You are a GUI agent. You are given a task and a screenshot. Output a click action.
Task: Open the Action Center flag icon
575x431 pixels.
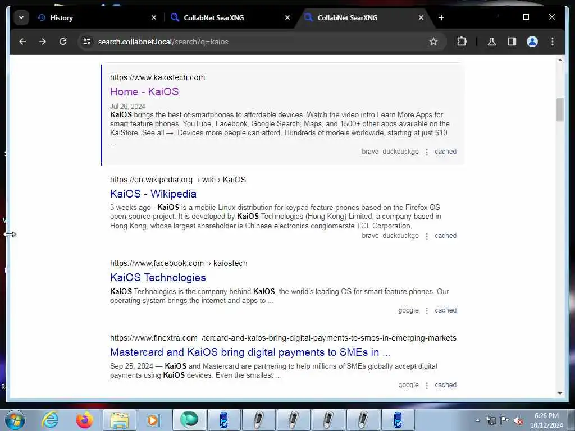tap(505, 420)
